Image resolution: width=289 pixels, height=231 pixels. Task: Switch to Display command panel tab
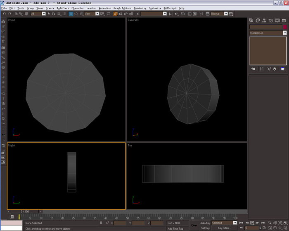[277, 21]
